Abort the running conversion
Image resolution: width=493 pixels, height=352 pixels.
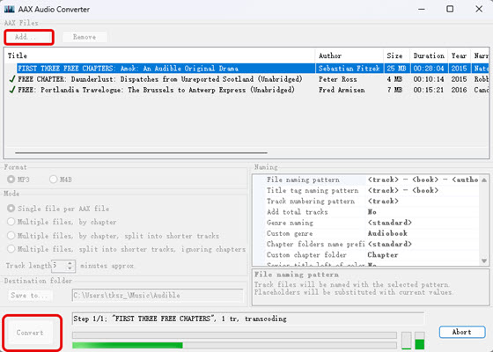[462, 332]
